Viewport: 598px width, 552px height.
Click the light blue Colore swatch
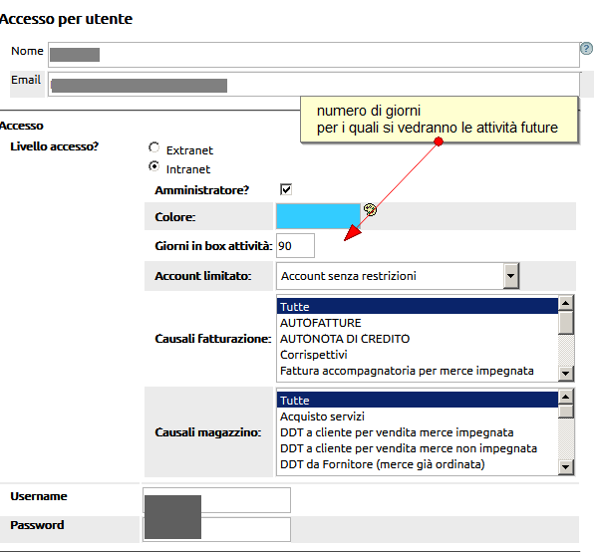point(317,216)
